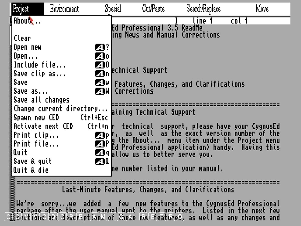Choose the Open... menu entry
Screen dimensions: 301x226
click(61, 56)
